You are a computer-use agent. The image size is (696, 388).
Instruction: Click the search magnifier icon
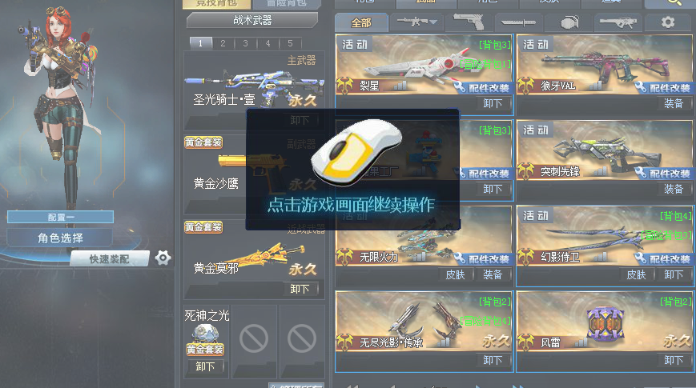coord(670,3)
